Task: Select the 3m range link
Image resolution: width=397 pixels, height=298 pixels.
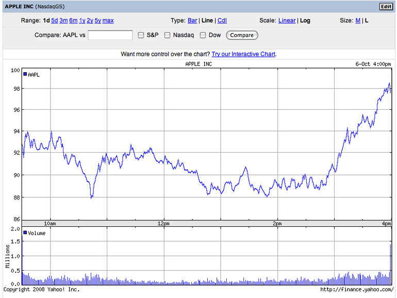Action: [63, 21]
